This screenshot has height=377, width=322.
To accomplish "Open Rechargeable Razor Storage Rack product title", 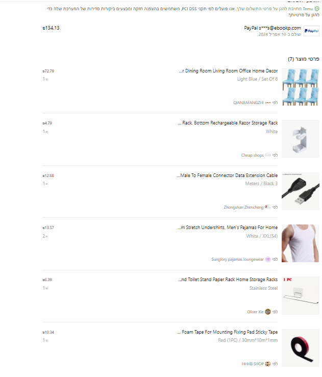I will [x=228, y=123].
